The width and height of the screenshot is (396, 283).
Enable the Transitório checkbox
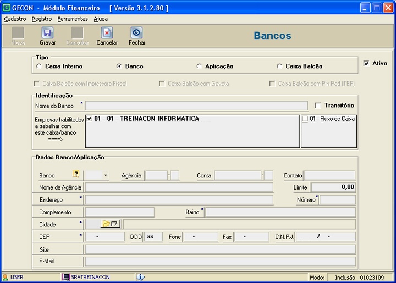(x=318, y=106)
